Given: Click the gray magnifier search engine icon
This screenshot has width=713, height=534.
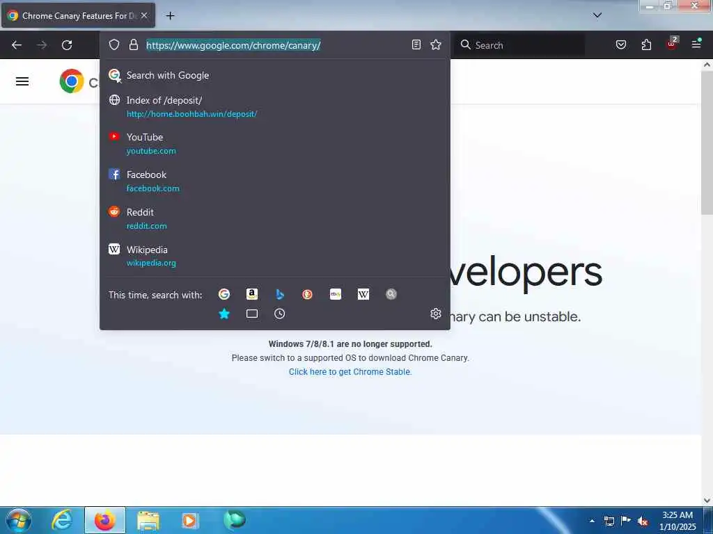Looking at the screenshot, I should 391,294.
